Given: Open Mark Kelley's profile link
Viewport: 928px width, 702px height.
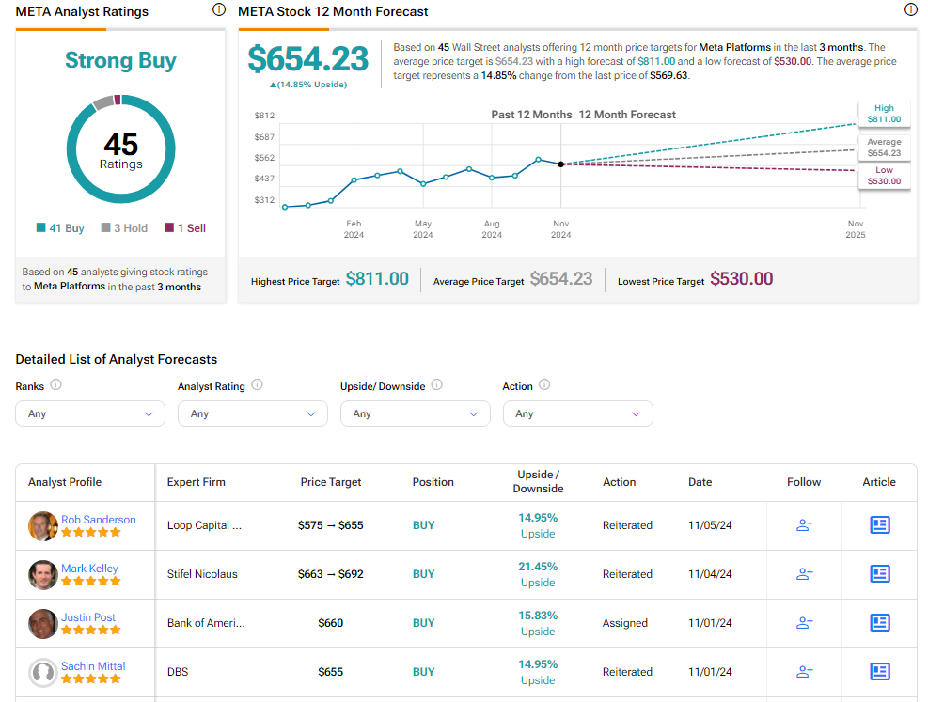Looking at the screenshot, I should coord(89,569).
